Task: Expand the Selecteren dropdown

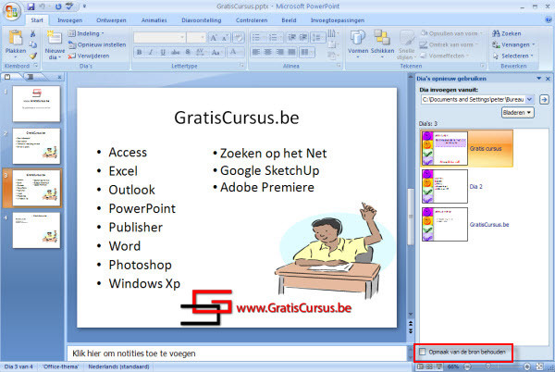Action: (x=532, y=56)
